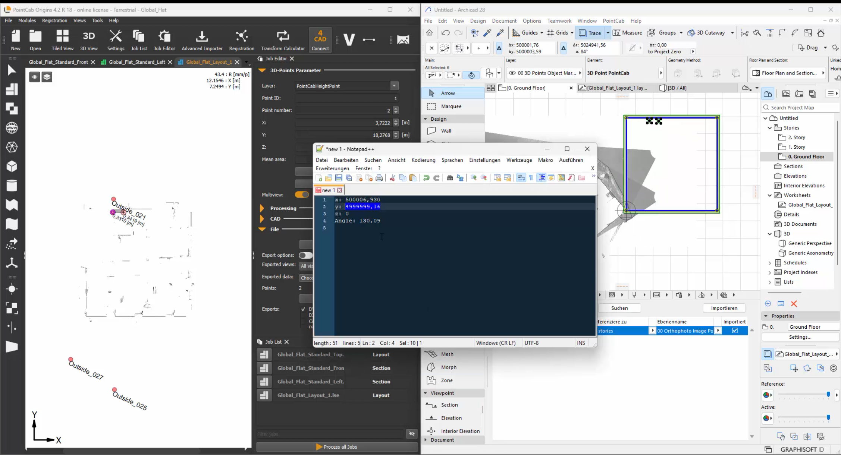Image resolution: width=841 pixels, height=455 pixels.
Task: Click the red delete X in Project Map
Action: [794, 304]
